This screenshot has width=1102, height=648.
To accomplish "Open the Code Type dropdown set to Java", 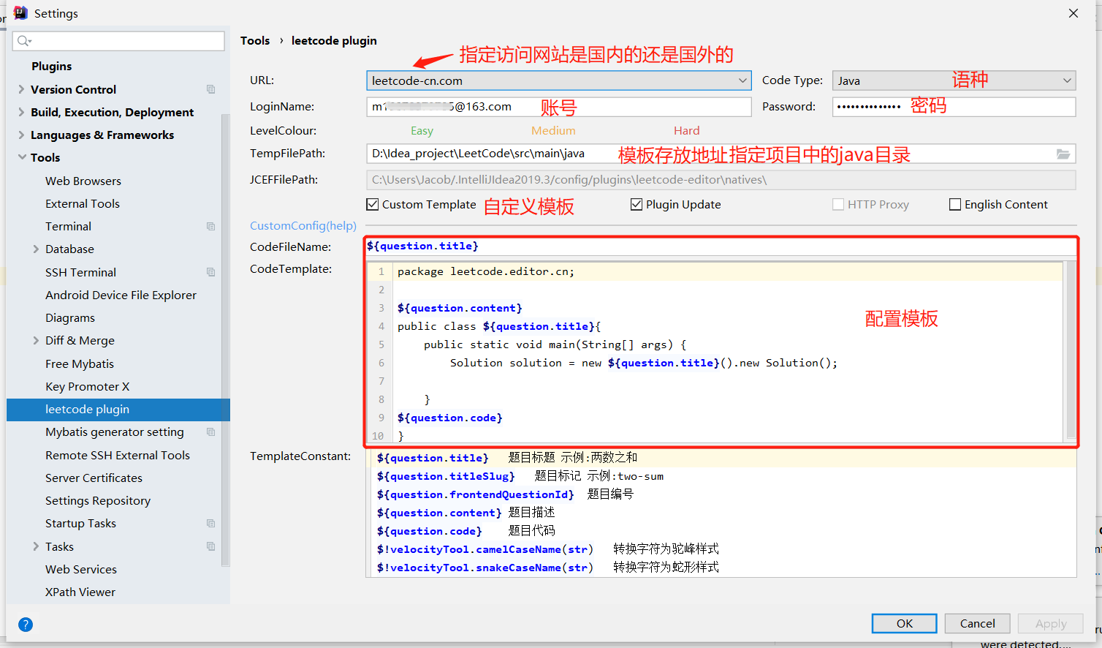I will point(1067,80).
